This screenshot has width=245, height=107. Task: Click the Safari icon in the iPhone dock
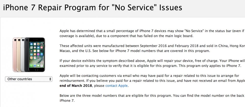pos(34,66)
